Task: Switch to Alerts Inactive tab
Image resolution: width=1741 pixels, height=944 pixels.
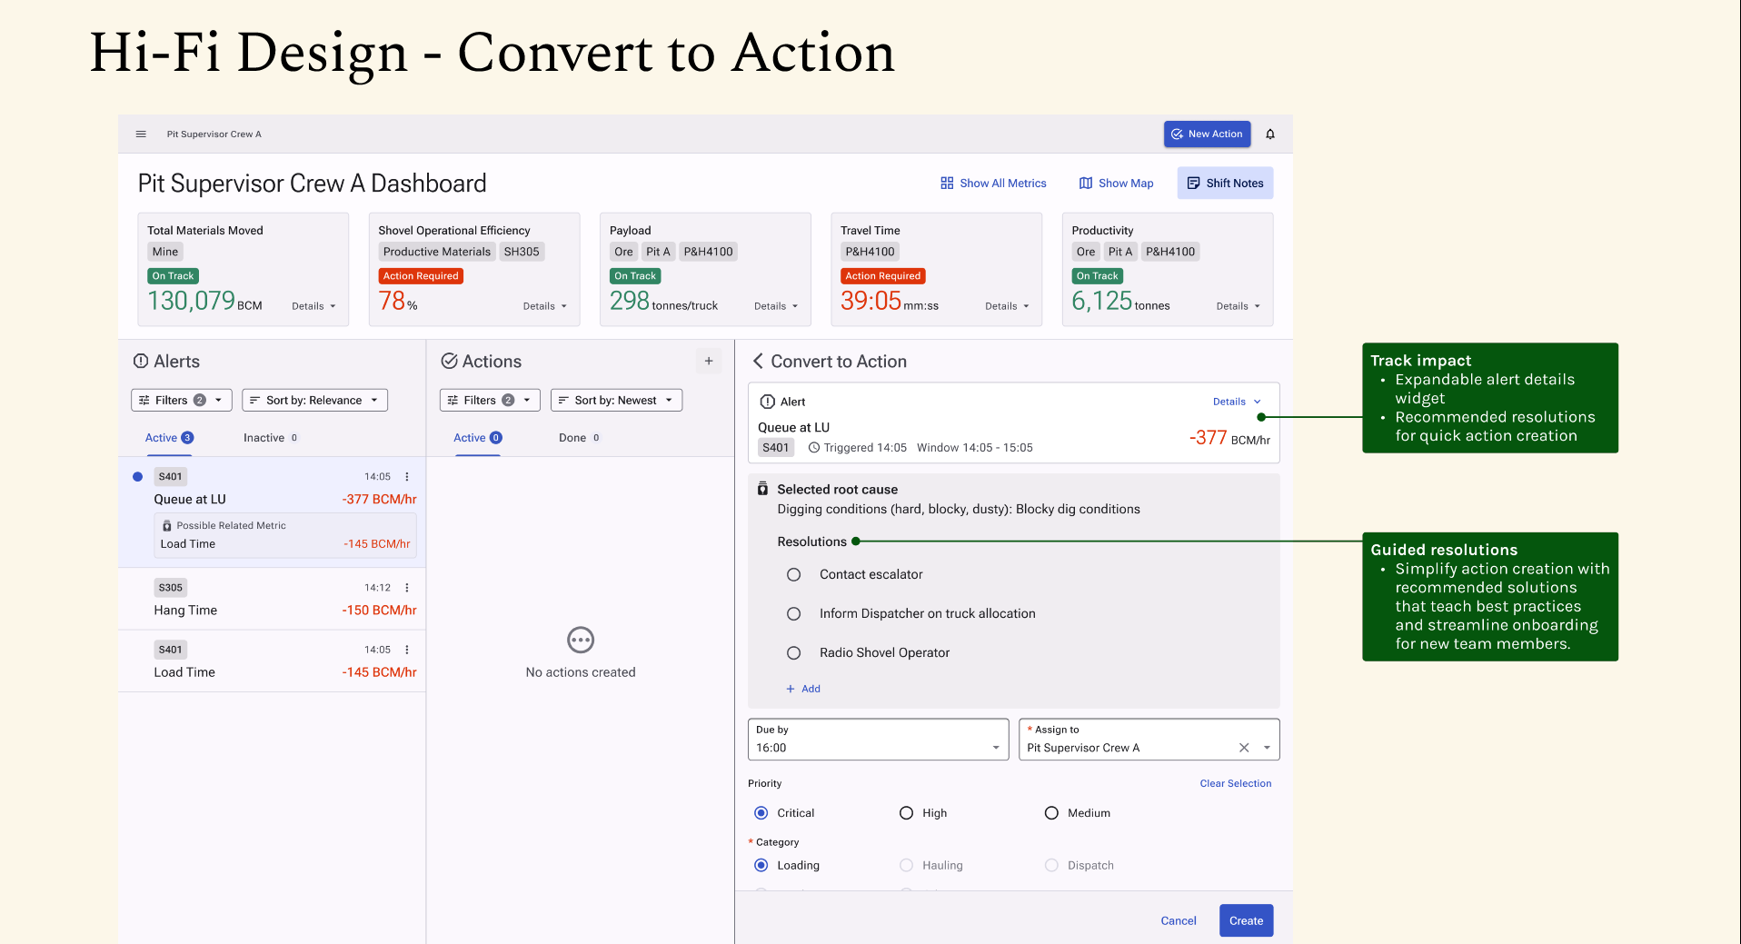Action: (x=271, y=438)
